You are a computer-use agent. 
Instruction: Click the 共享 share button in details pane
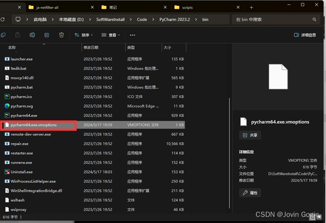coord(250,135)
